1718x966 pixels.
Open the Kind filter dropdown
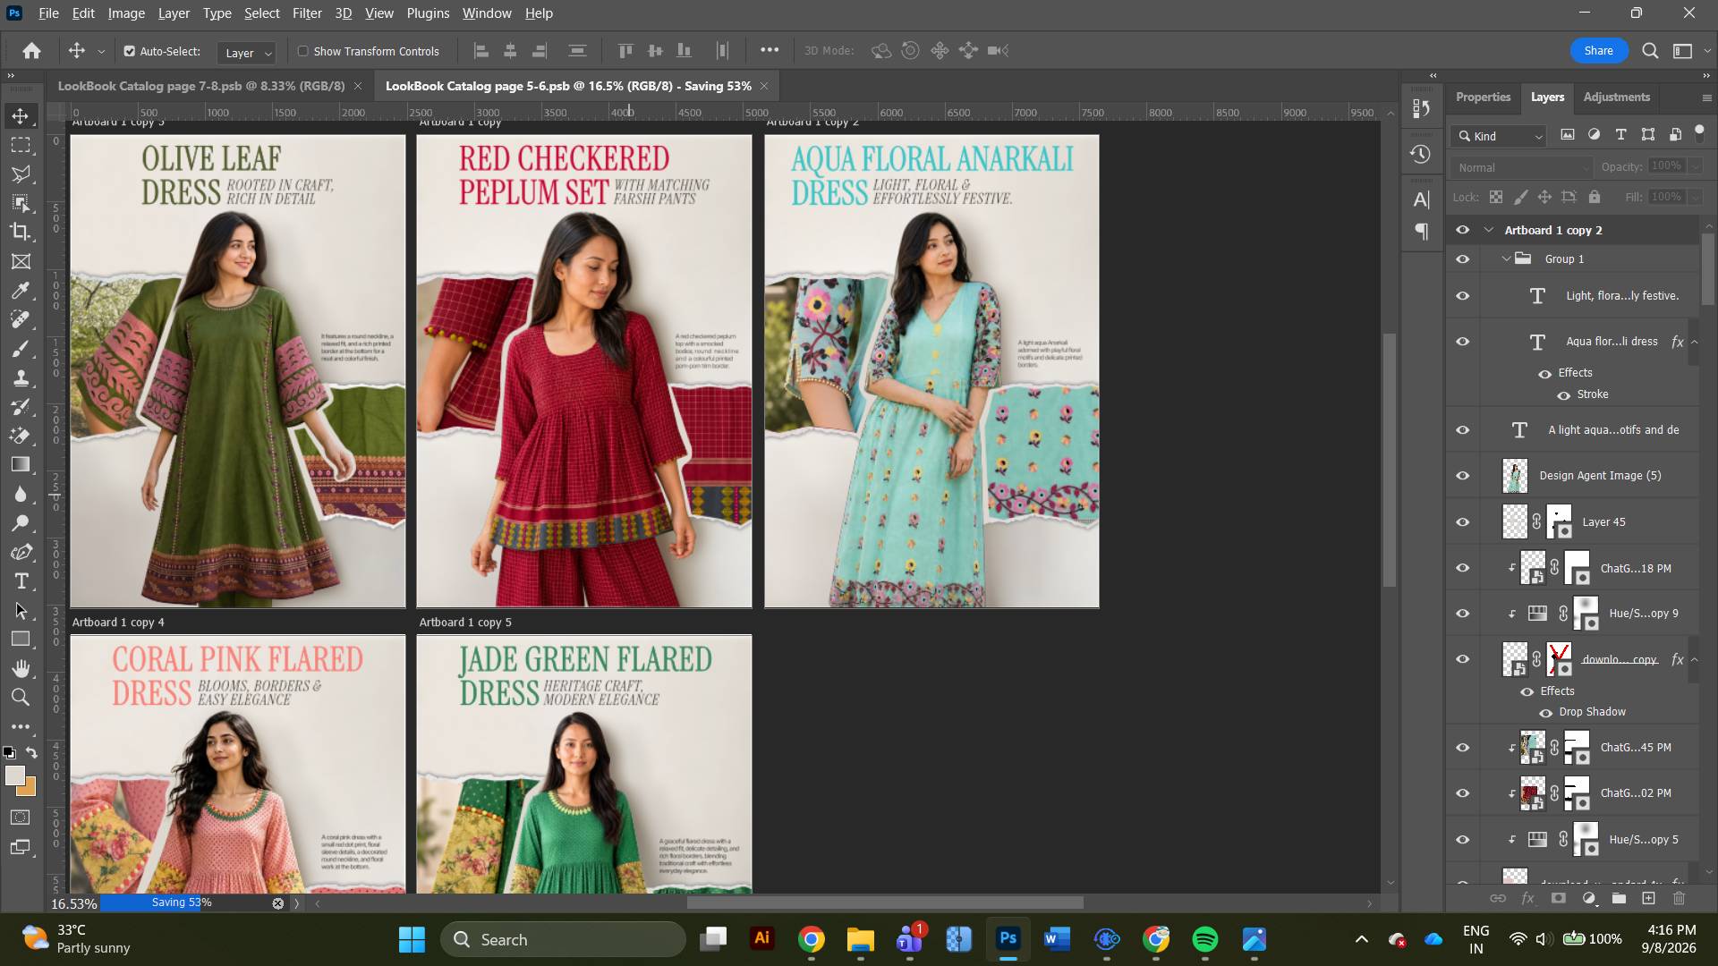pos(1500,136)
